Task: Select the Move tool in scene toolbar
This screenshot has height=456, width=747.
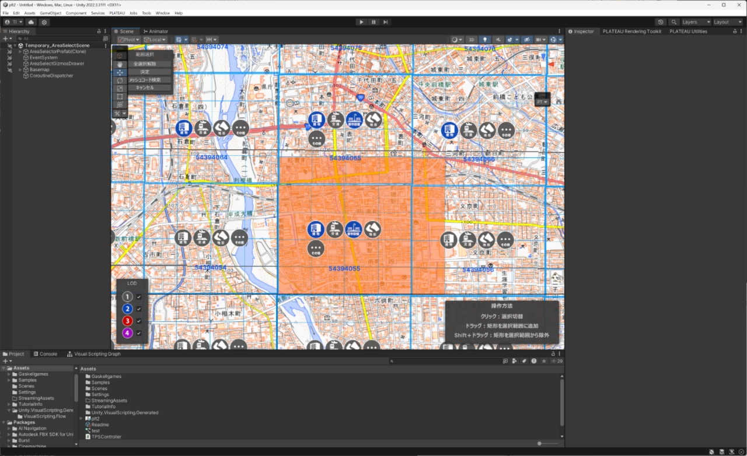Action: click(x=120, y=72)
